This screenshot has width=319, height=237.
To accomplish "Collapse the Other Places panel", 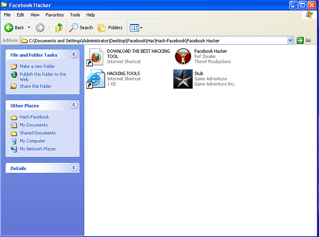I will [x=74, y=105].
